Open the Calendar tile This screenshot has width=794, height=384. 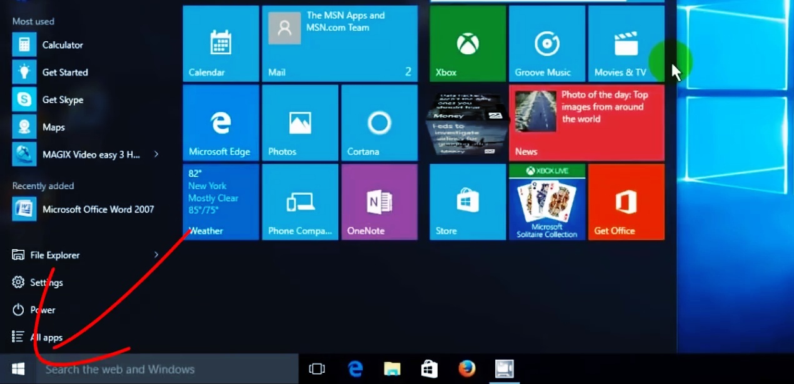click(x=221, y=44)
